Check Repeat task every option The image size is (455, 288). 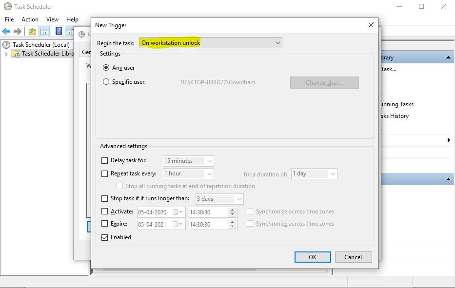[105, 173]
